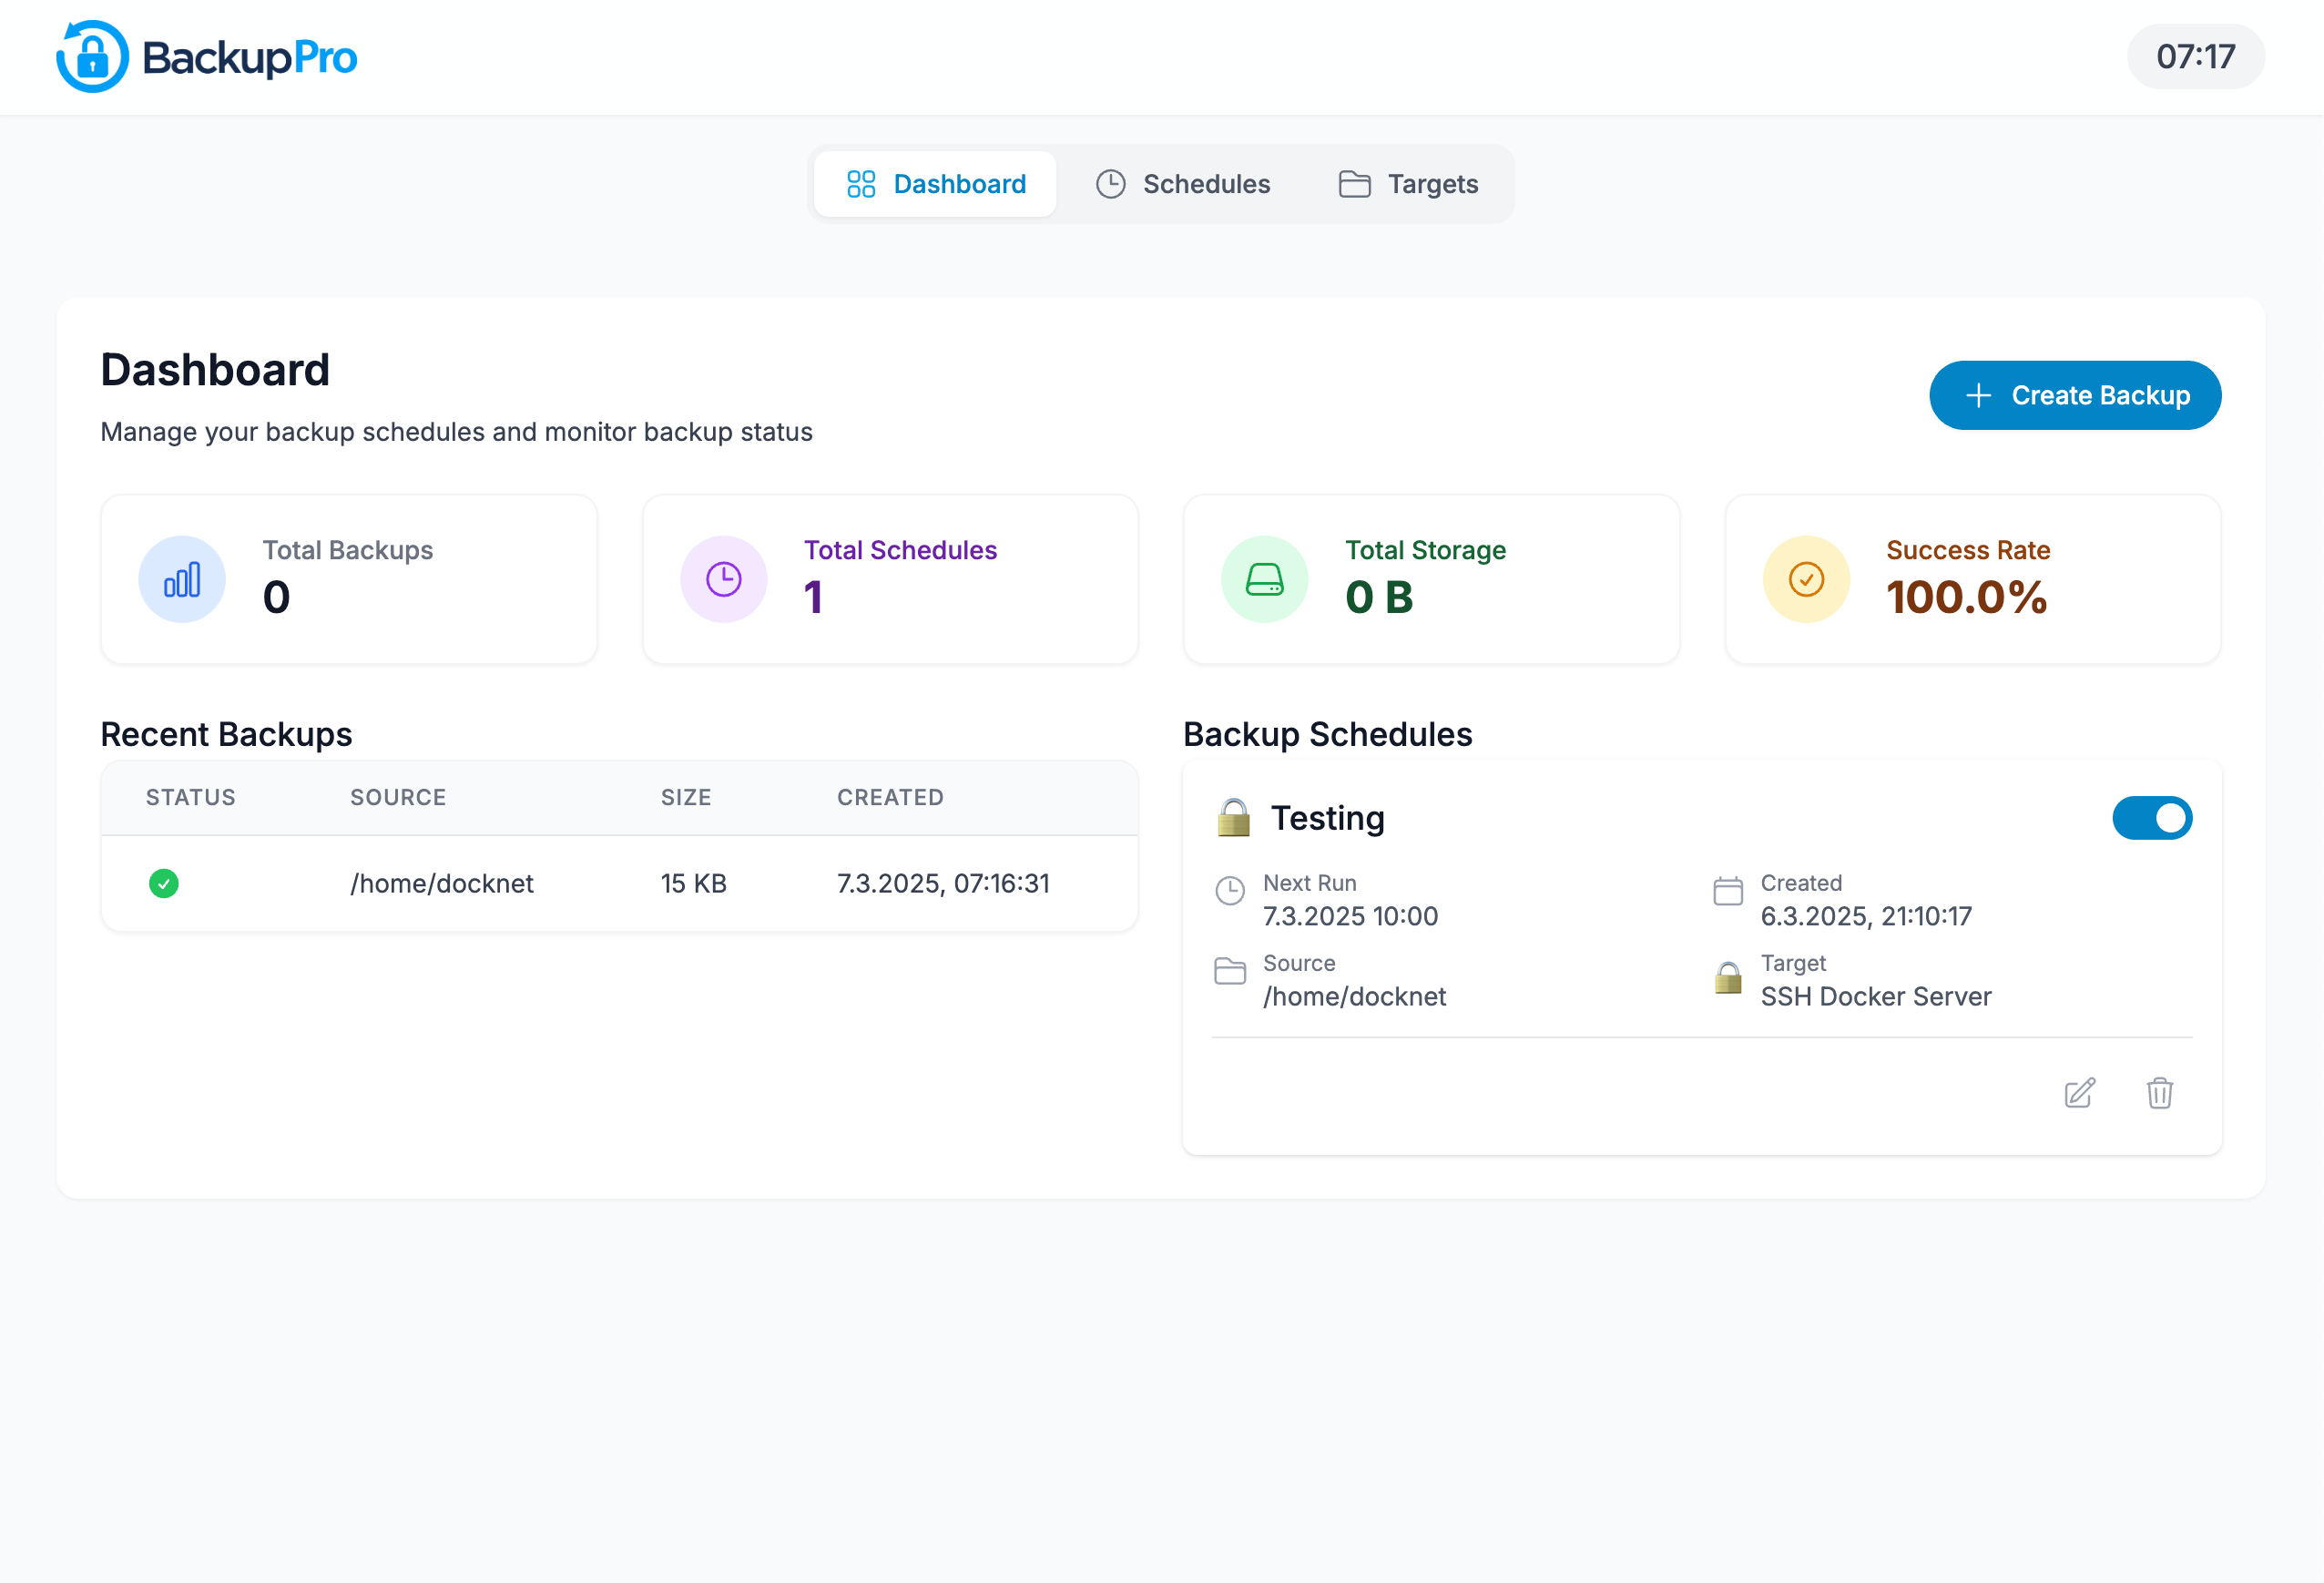Click the Success Rate checkmark icon
The height and width of the screenshot is (1583, 2324).
[x=1806, y=579]
